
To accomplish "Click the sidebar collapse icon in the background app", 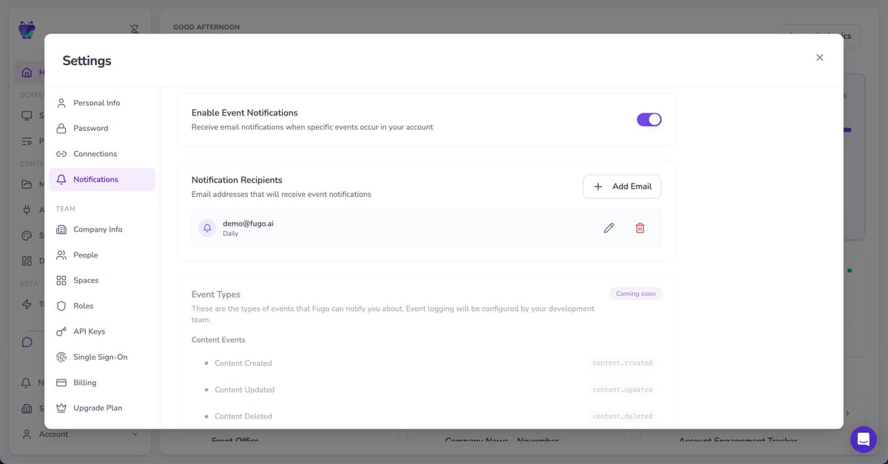I will tap(135, 29).
